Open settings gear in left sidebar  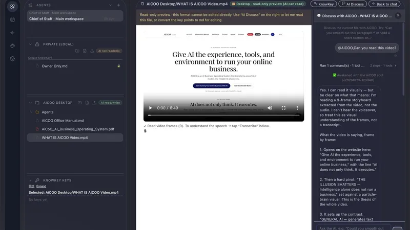click(x=12, y=59)
